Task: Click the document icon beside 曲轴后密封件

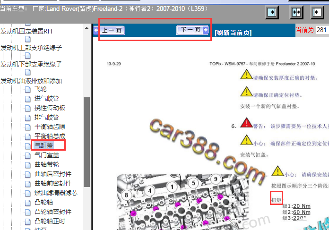Action: [x=28, y=174]
